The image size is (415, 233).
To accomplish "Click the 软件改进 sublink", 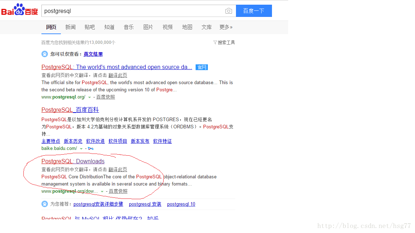I will [95, 141].
